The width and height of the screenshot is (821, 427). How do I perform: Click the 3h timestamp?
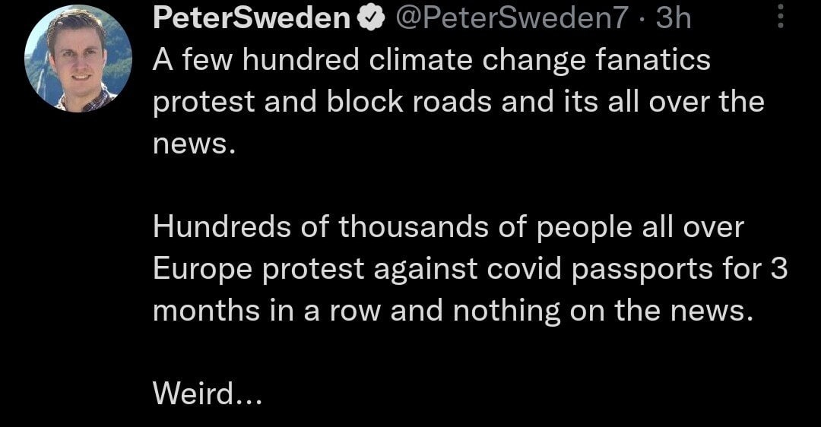(x=674, y=19)
